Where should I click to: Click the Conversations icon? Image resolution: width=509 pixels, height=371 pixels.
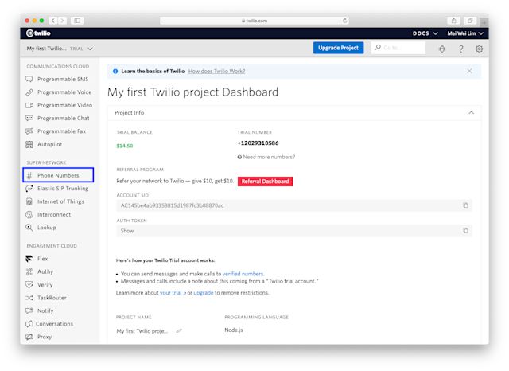(29, 324)
